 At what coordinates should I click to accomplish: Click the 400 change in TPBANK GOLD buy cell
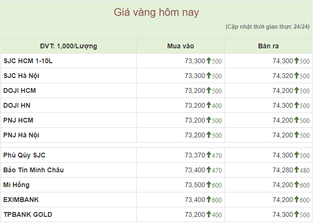(x=217, y=215)
